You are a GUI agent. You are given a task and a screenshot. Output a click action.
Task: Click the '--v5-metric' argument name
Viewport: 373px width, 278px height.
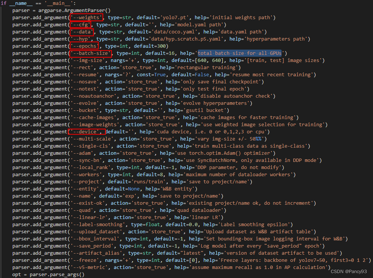[x=89, y=267]
